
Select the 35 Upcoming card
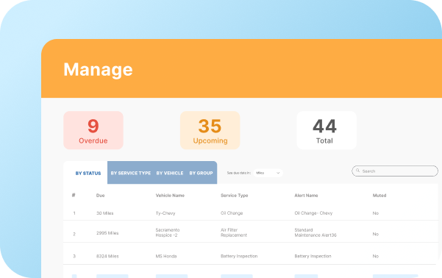210,130
